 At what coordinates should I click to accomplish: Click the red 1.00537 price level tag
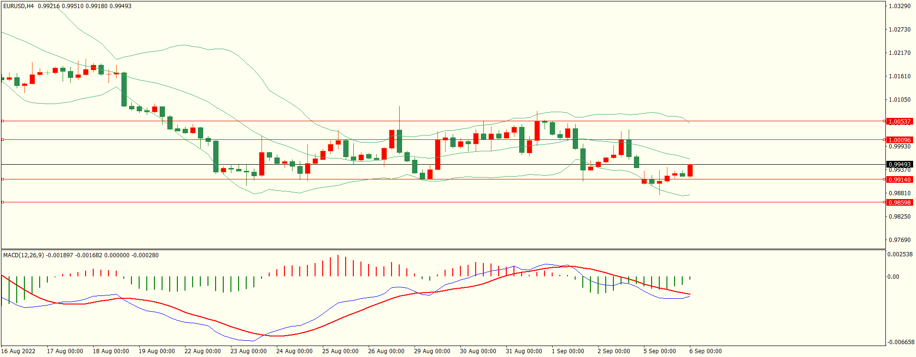click(899, 122)
